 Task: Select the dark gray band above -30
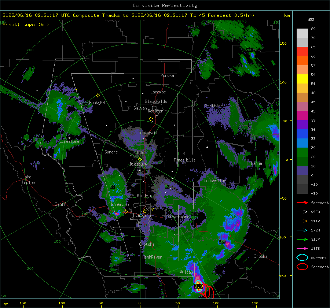tap(302, 189)
